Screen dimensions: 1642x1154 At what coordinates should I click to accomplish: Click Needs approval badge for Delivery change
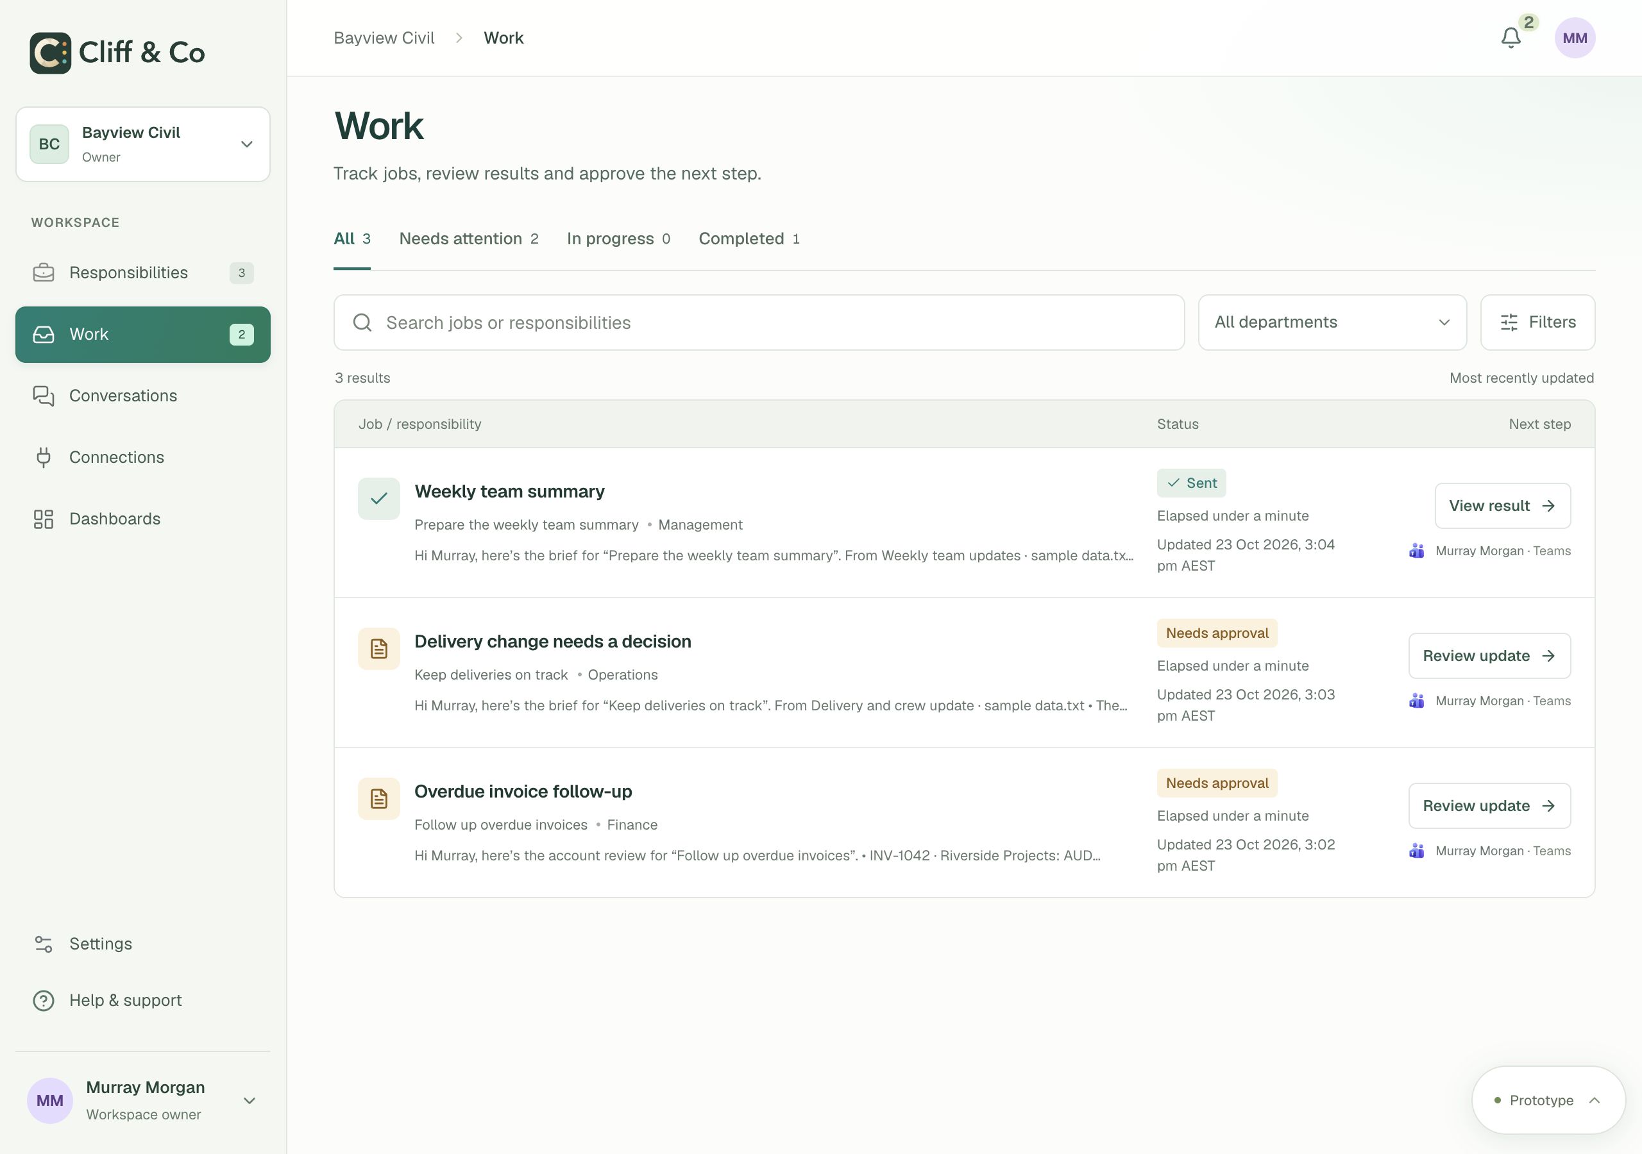(x=1217, y=633)
